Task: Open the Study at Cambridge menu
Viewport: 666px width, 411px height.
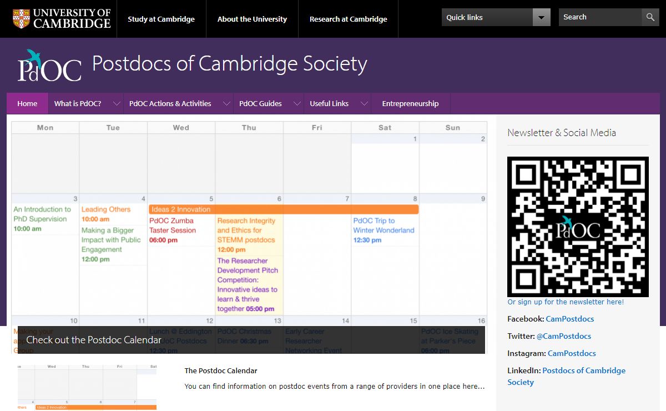Action: tap(161, 19)
